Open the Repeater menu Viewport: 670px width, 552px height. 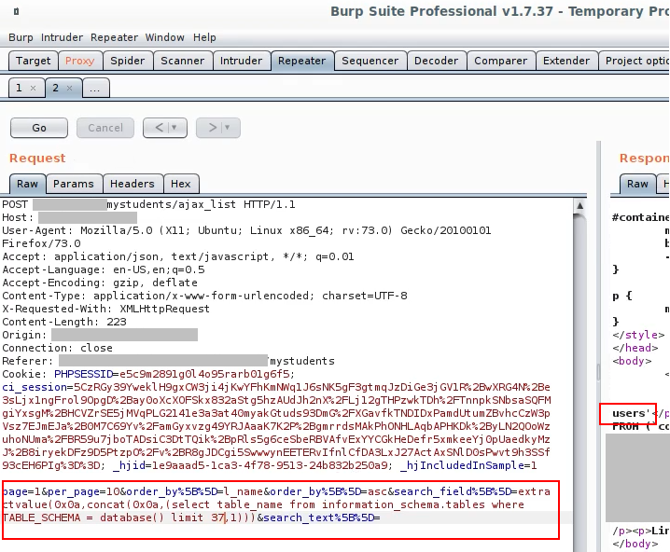click(x=114, y=37)
